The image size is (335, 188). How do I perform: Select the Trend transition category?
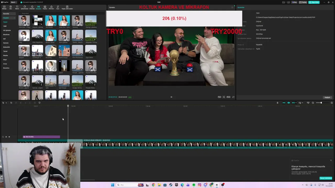[x=5, y=22]
